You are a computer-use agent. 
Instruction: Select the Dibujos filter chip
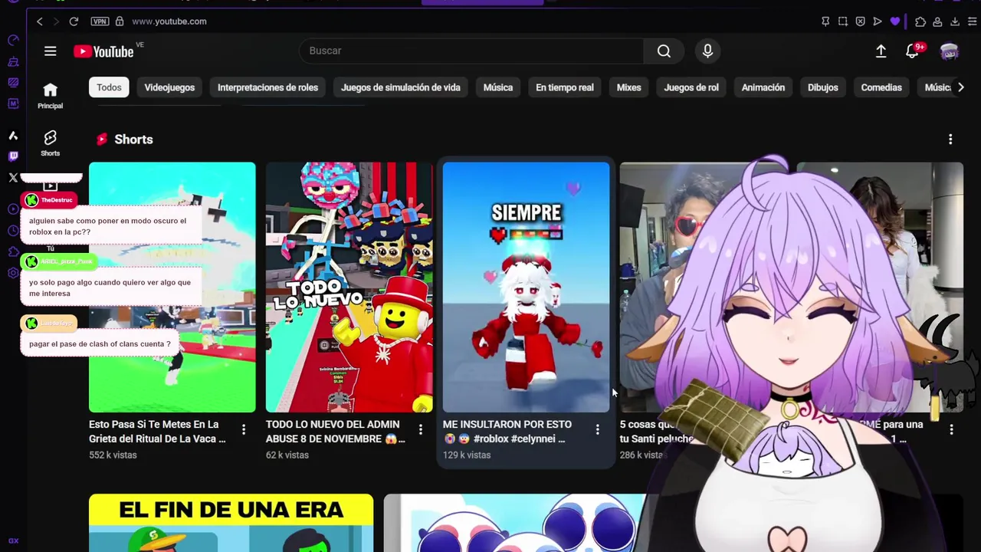pos(822,87)
